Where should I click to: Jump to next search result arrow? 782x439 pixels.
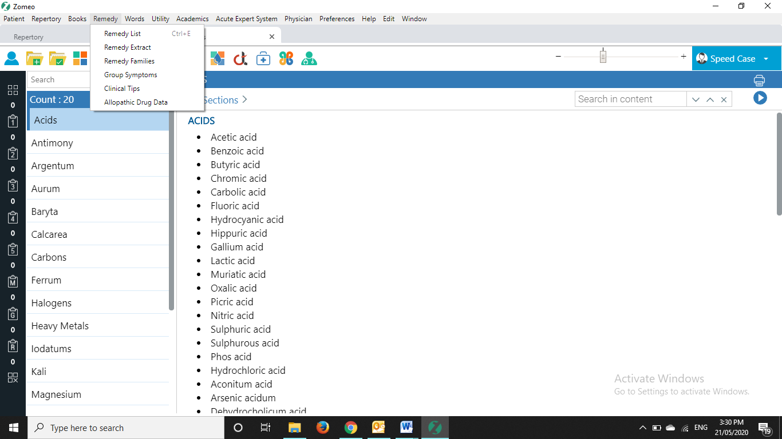(x=696, y=99)
